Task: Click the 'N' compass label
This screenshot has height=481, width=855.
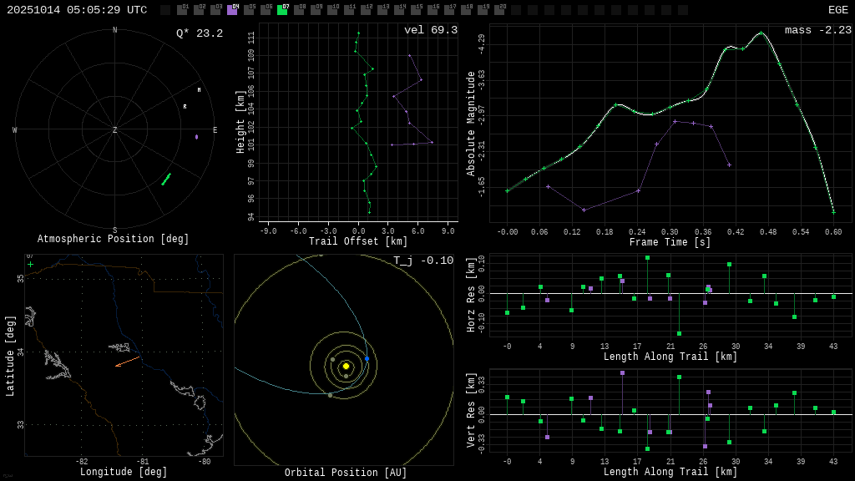Action: [114, 30]
